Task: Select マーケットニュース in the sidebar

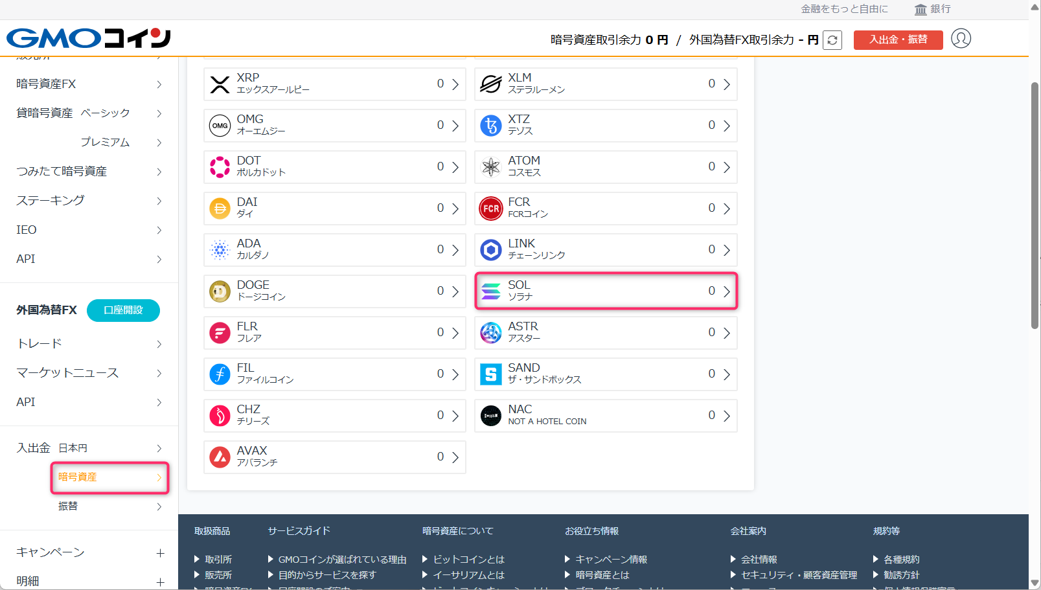Action: click(67, 373)
